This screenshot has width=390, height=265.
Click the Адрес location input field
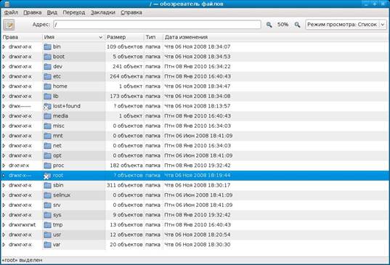click(157, 25)
